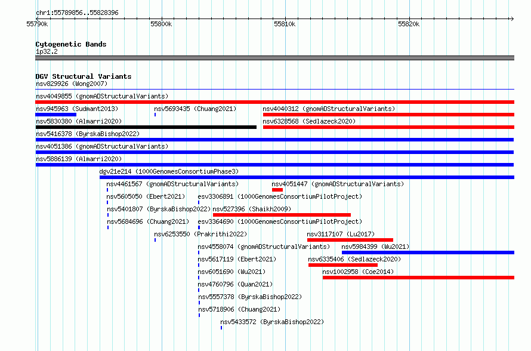Click nsv527396 (Shaikh2009) label

[x=252, y=209]
